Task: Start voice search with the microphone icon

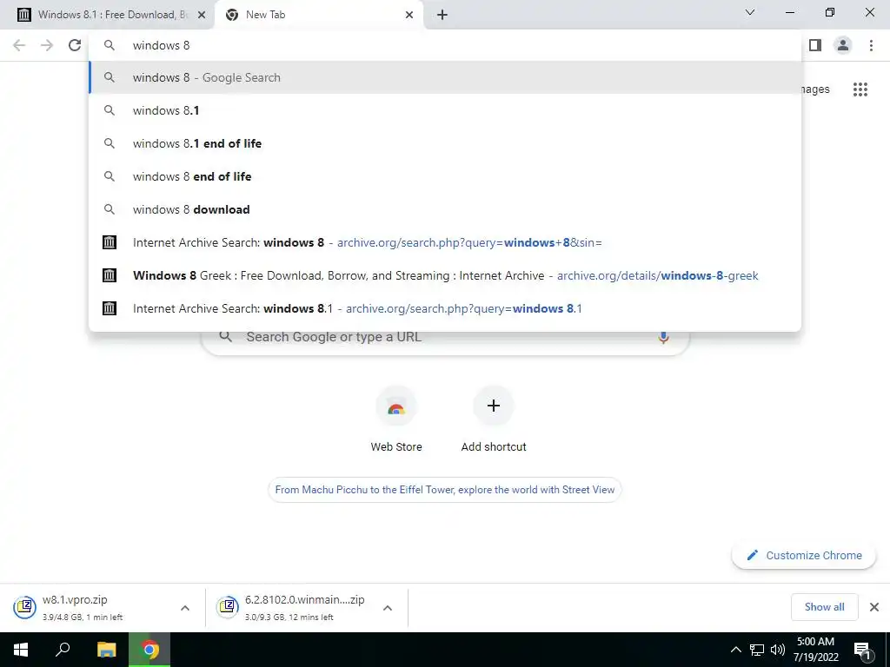Action: 663,338
